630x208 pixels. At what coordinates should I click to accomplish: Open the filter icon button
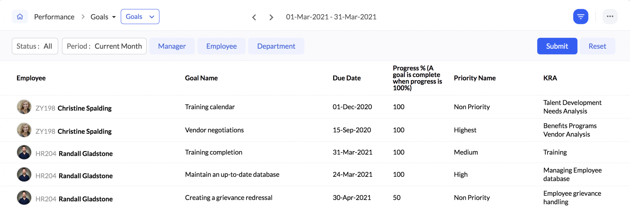581,17
